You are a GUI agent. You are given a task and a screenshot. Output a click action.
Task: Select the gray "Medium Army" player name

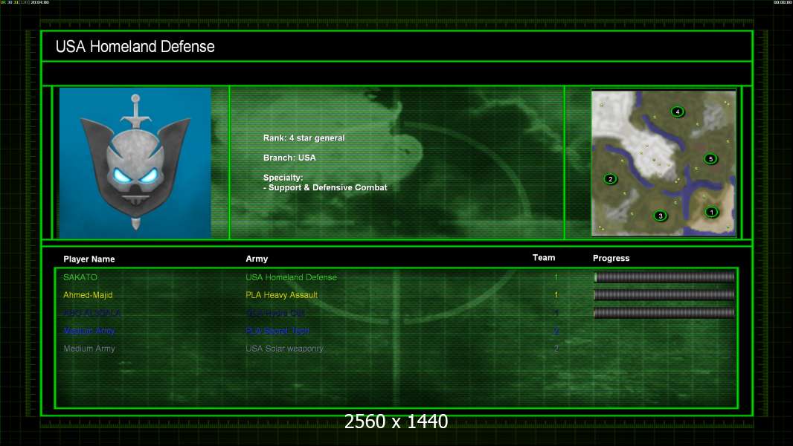[x=89, y=349]
